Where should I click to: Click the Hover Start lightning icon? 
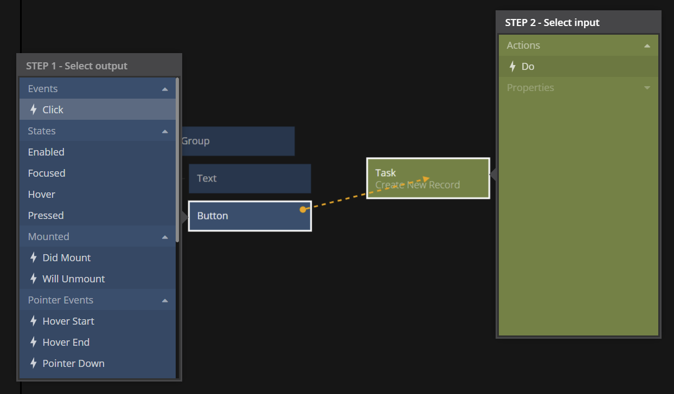coord(33,321)
